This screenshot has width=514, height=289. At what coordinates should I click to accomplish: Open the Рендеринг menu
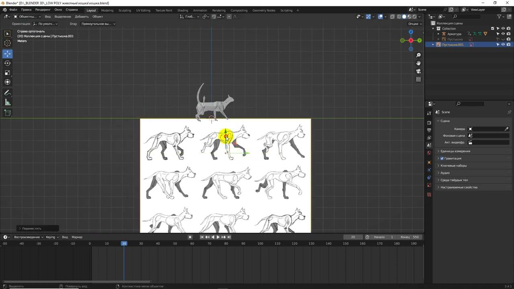click(x=43, y=10)
